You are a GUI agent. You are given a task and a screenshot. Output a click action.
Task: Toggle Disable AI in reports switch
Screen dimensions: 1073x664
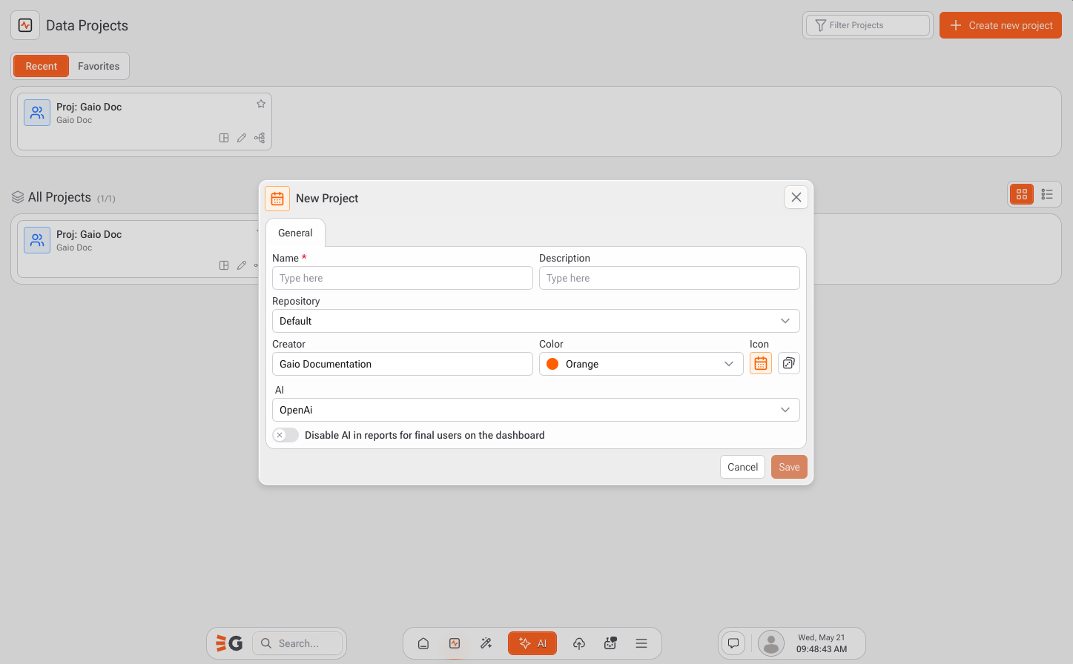[x=285, y=435]
